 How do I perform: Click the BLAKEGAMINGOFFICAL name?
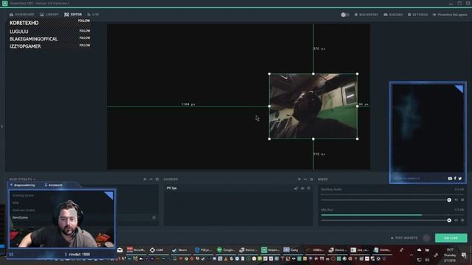(33, 39)
